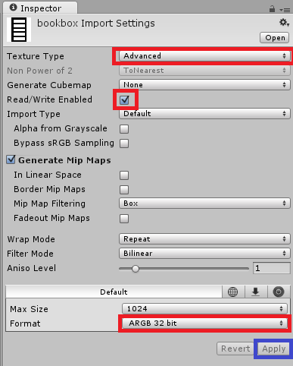
Task: Select the Web platform override globe icon
Action: 232,292
